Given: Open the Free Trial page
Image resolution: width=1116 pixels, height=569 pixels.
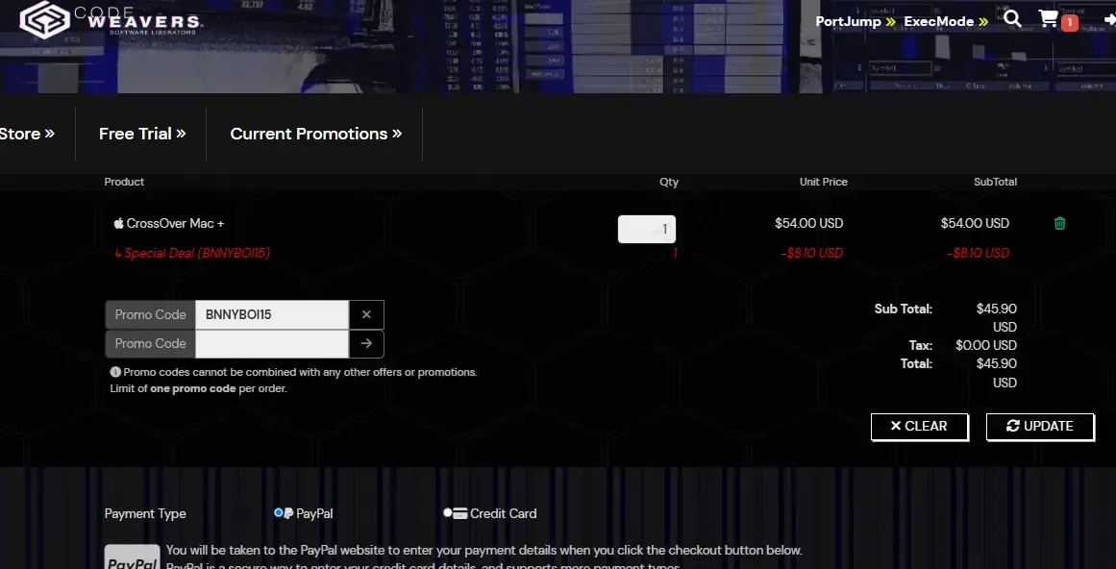Looking at the screenshot, I should [x=142, y=134].
